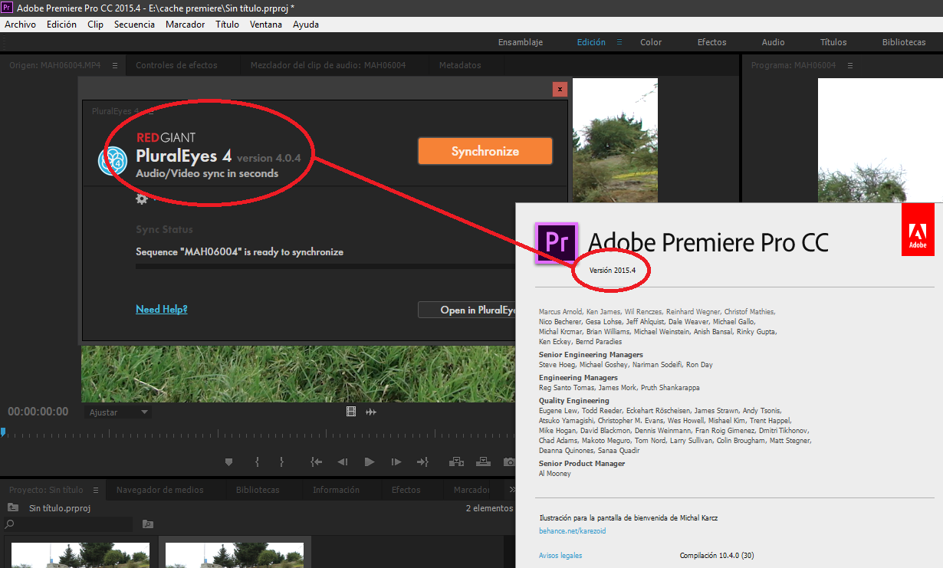The height and width of the screenshot is (568, 943).
Task: Click the Overwrite edit icon
Action: pos(483,461)
